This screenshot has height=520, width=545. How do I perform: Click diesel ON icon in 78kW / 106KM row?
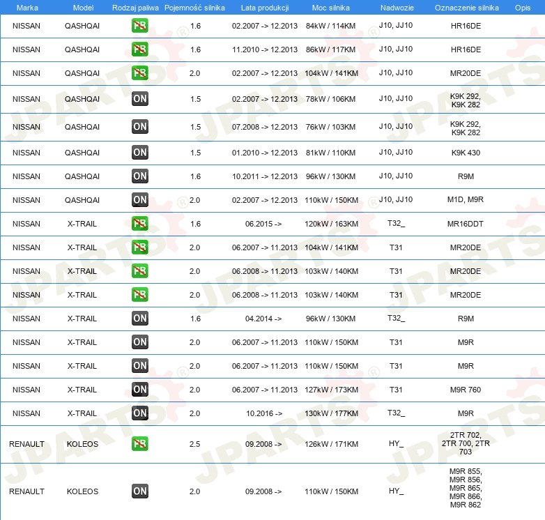point(139,99)
